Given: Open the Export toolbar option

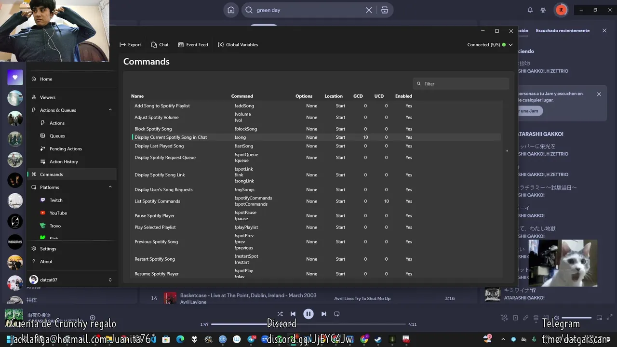Looking at the screenshot, I should [130, 44].
